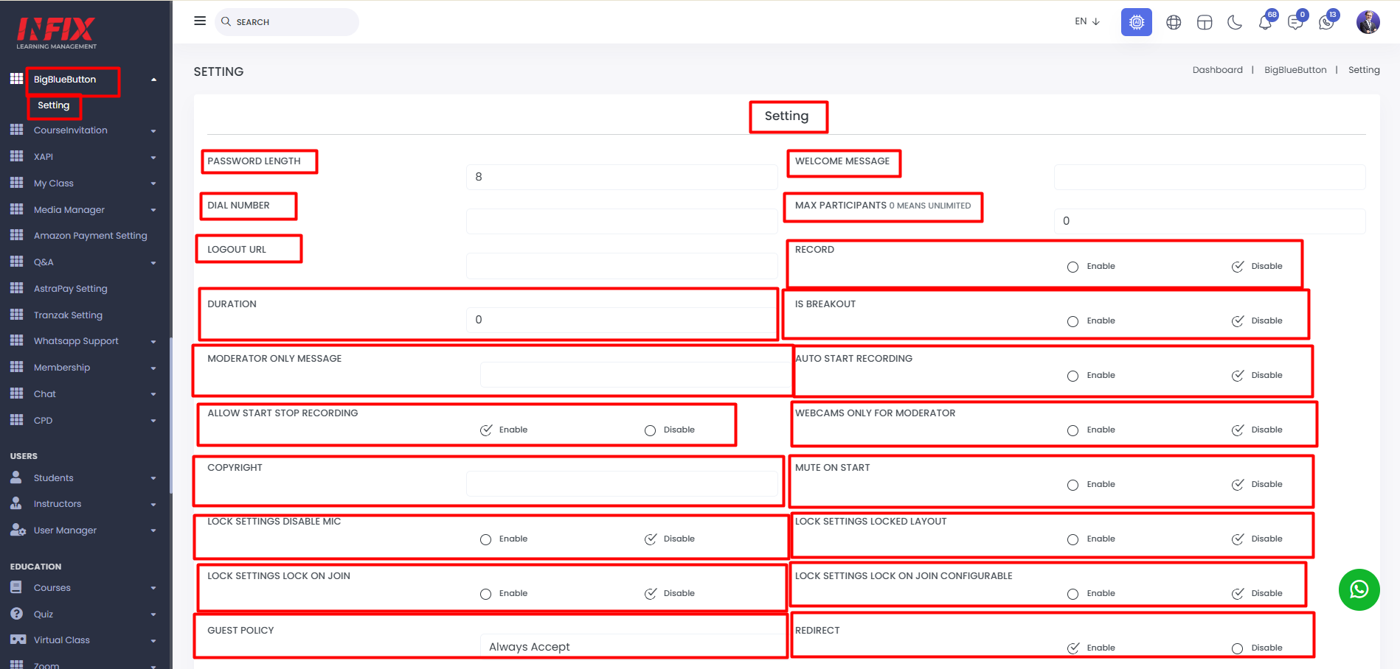Open the globe website icon
1400x669 pixels.
1174,22
